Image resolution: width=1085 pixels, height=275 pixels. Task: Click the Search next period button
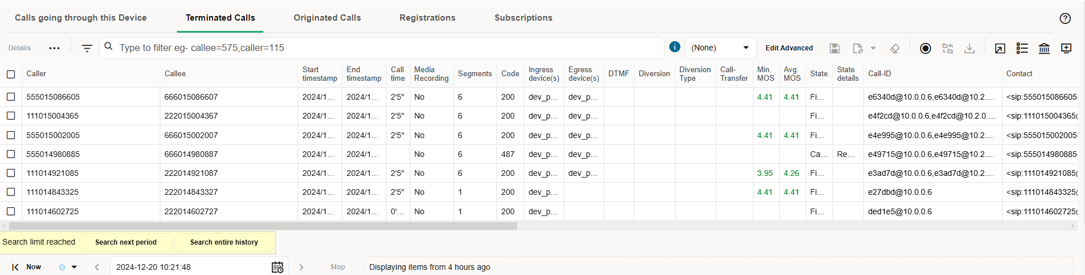click(126, 242)
